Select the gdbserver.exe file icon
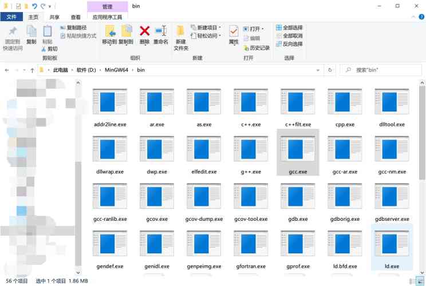This screenshot has height=286, width=426. coord(392,196)
